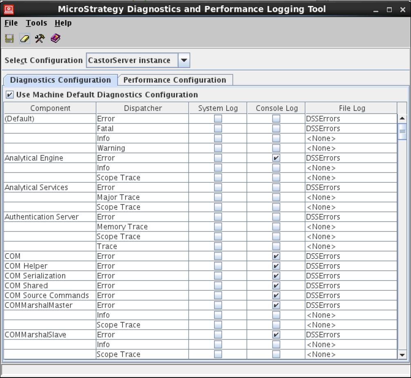Click <None> File Log in Memory Trace row

(x=351, y=227)
